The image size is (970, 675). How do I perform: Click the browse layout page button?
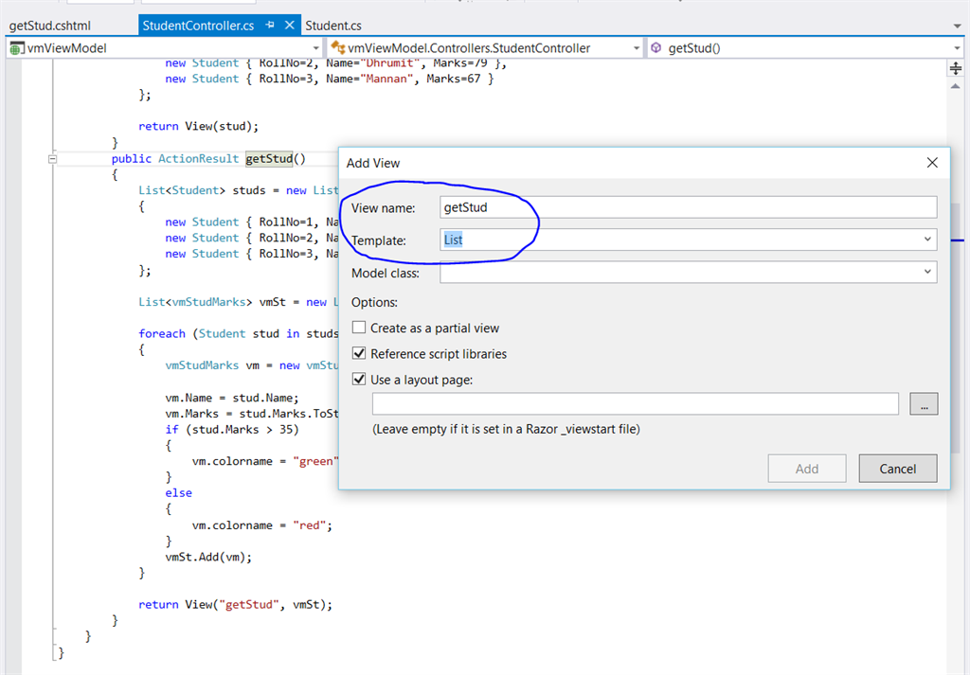click(x=923, y=404)
